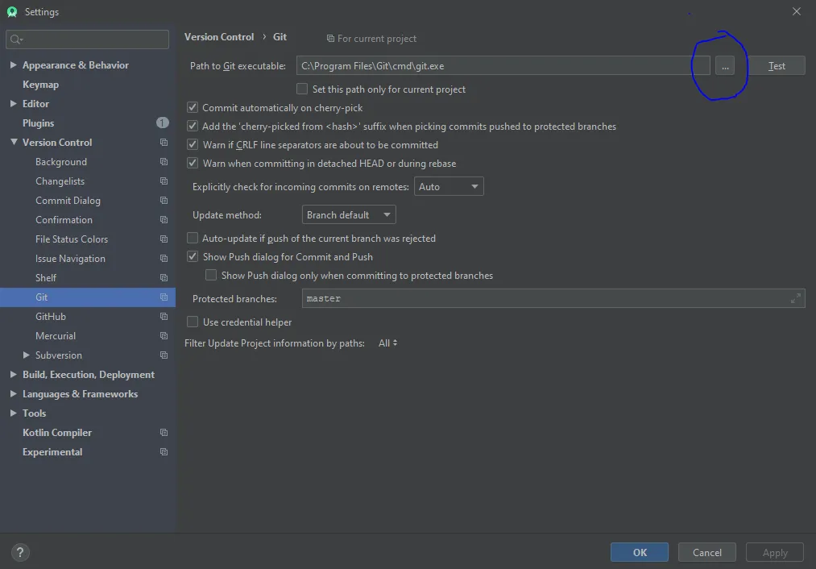Screen dimensions: 816x569
Task: Click the project-level icon next to File Status Colors
Action: point(164,239)
